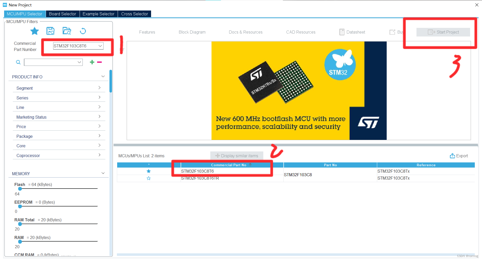Open Docs & Resources tab

point(246,32)
